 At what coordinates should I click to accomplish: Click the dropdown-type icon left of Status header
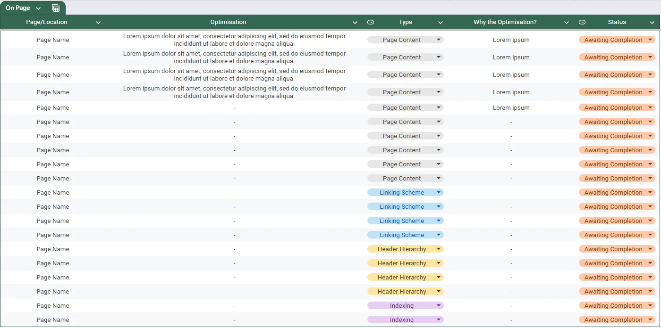tap(582, 22)
